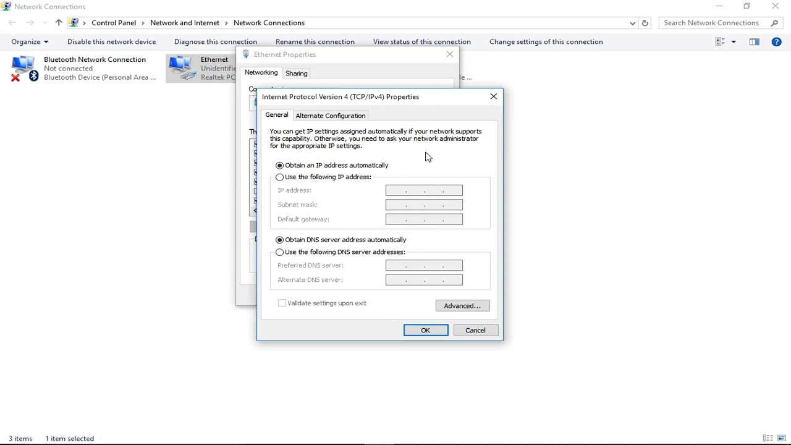The height and width of the screenshot is (445, 791).
Task: Switch to the Alternate Configuration tab
Action: click(330, 116)
